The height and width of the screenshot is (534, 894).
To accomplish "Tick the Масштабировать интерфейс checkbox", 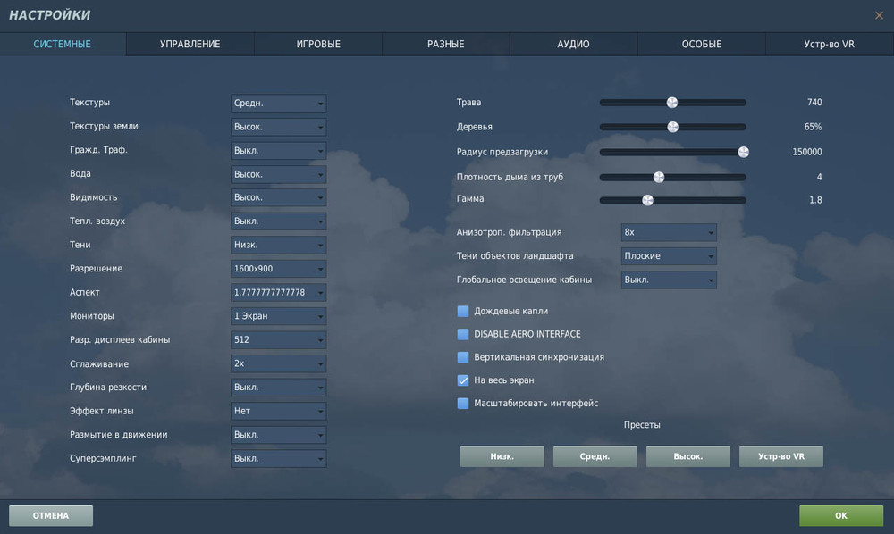I will (463, 403).
